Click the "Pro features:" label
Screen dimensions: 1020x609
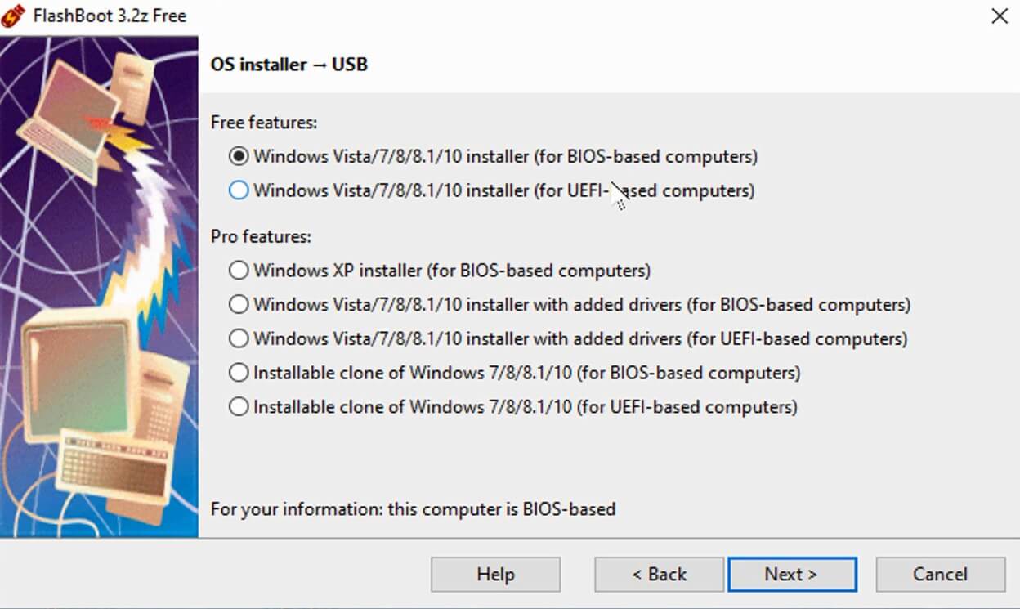[262, 236]
